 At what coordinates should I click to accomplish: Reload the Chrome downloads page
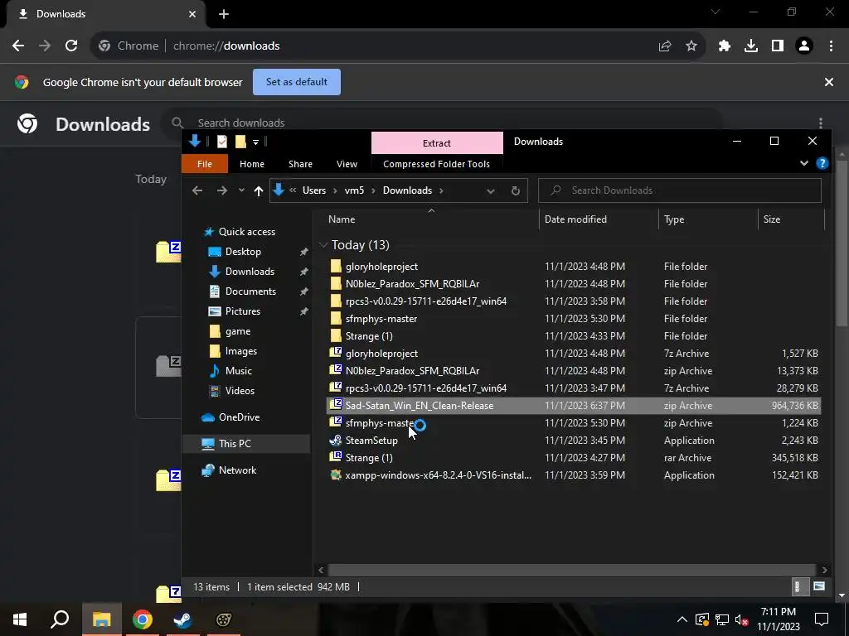tap(71, 46)
